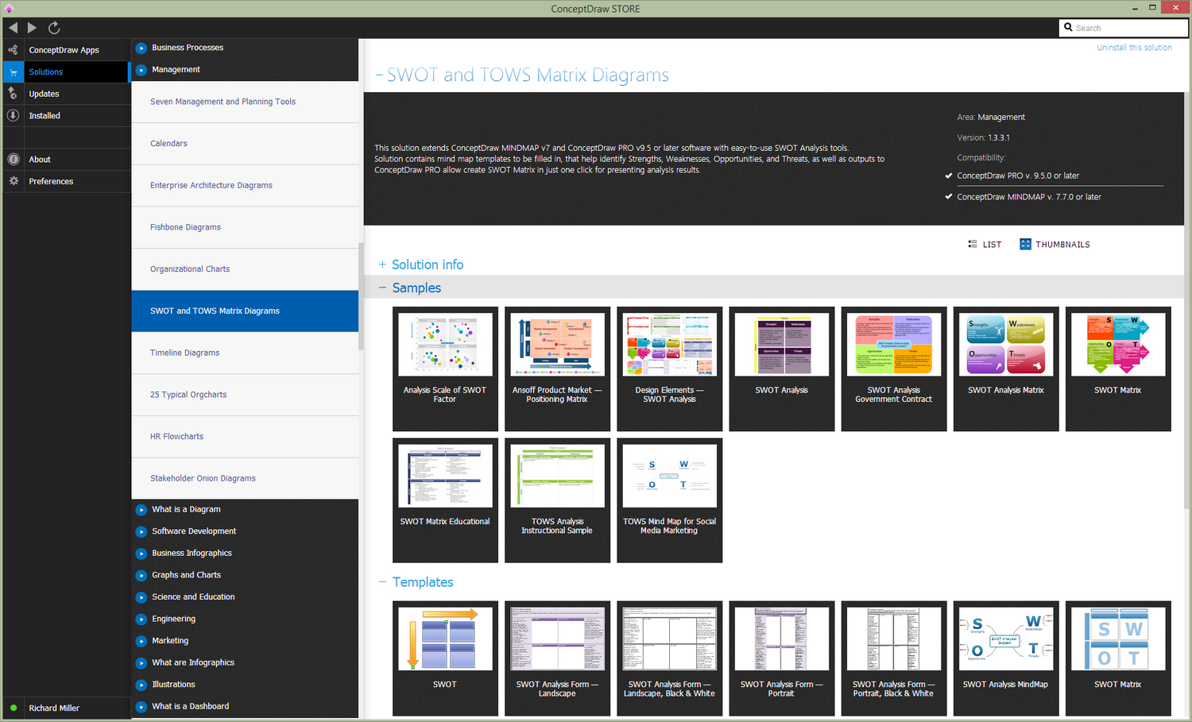The height and width of the screenshot is (722, 1192).
Task: Open Design Elements SWOT Analysis sample
Action: [669, 369]
